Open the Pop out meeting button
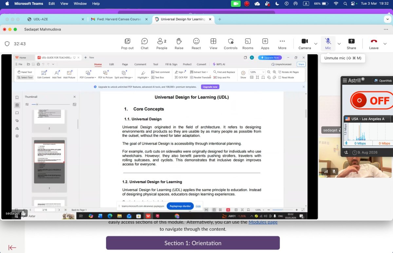This screenshot has width=393, height=253. (127, 44)
